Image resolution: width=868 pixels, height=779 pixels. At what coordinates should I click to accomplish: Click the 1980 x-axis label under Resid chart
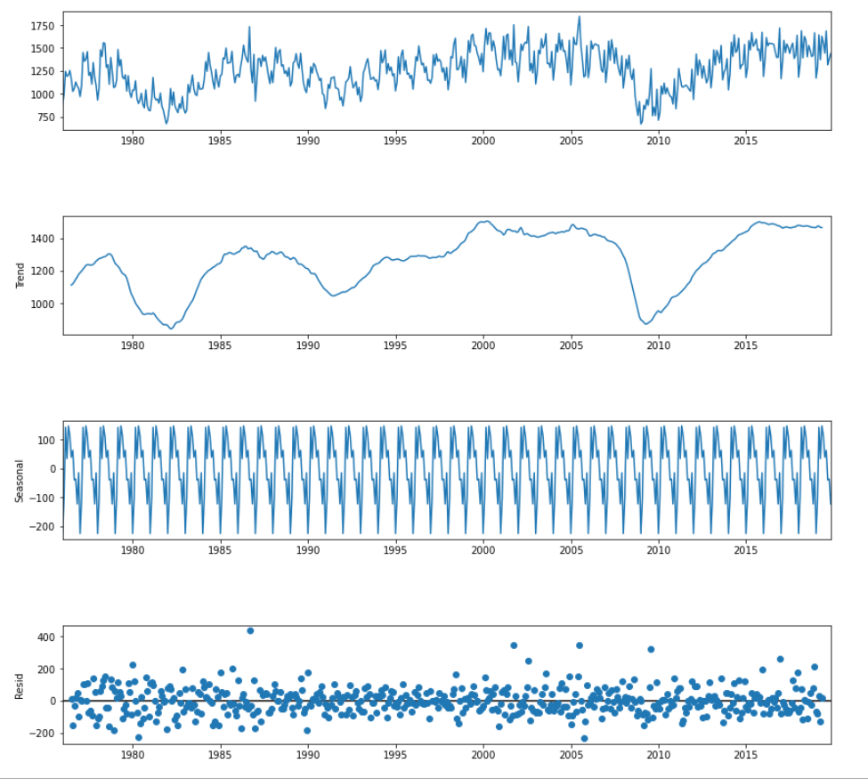(132, 755)
